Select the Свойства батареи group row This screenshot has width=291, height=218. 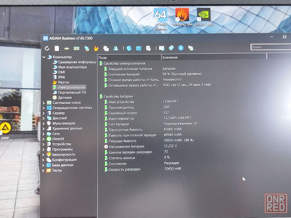[x=117, y=97]
